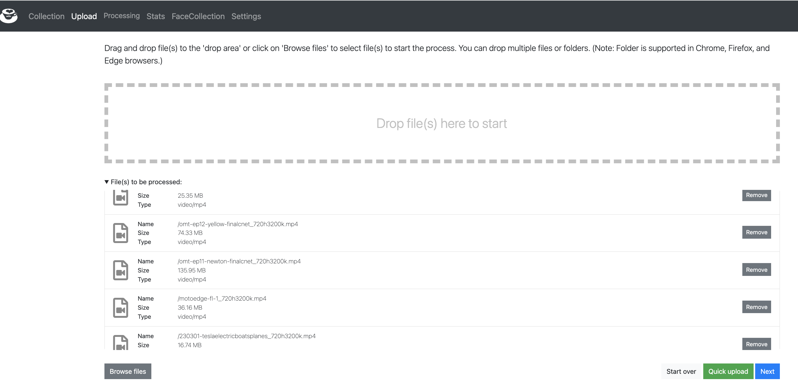Go to FaceCollection section

click(x=198, y=16)
